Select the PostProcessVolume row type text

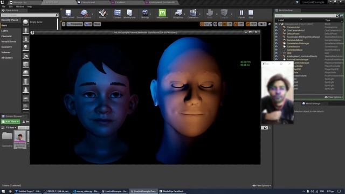tap(334, 75)
